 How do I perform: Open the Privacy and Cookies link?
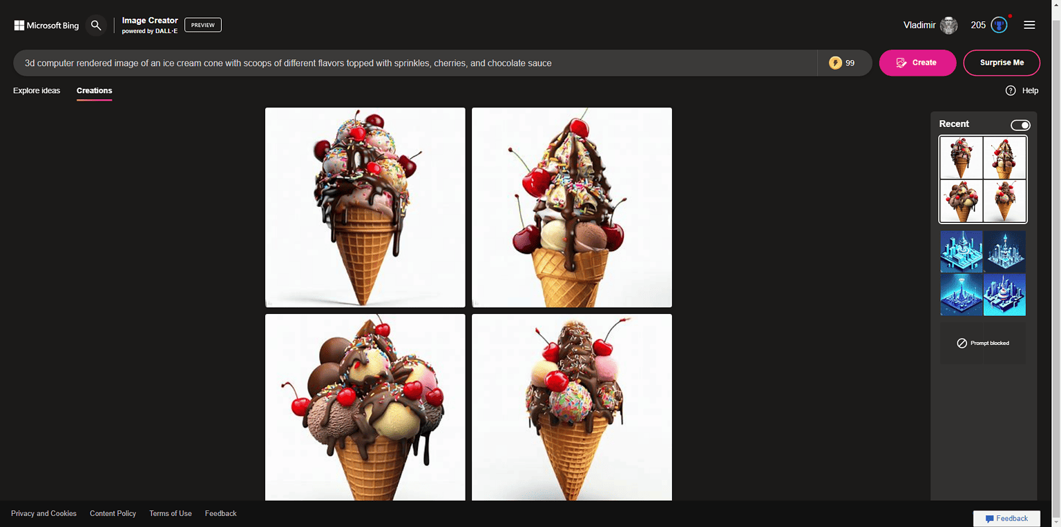(44, 513)
